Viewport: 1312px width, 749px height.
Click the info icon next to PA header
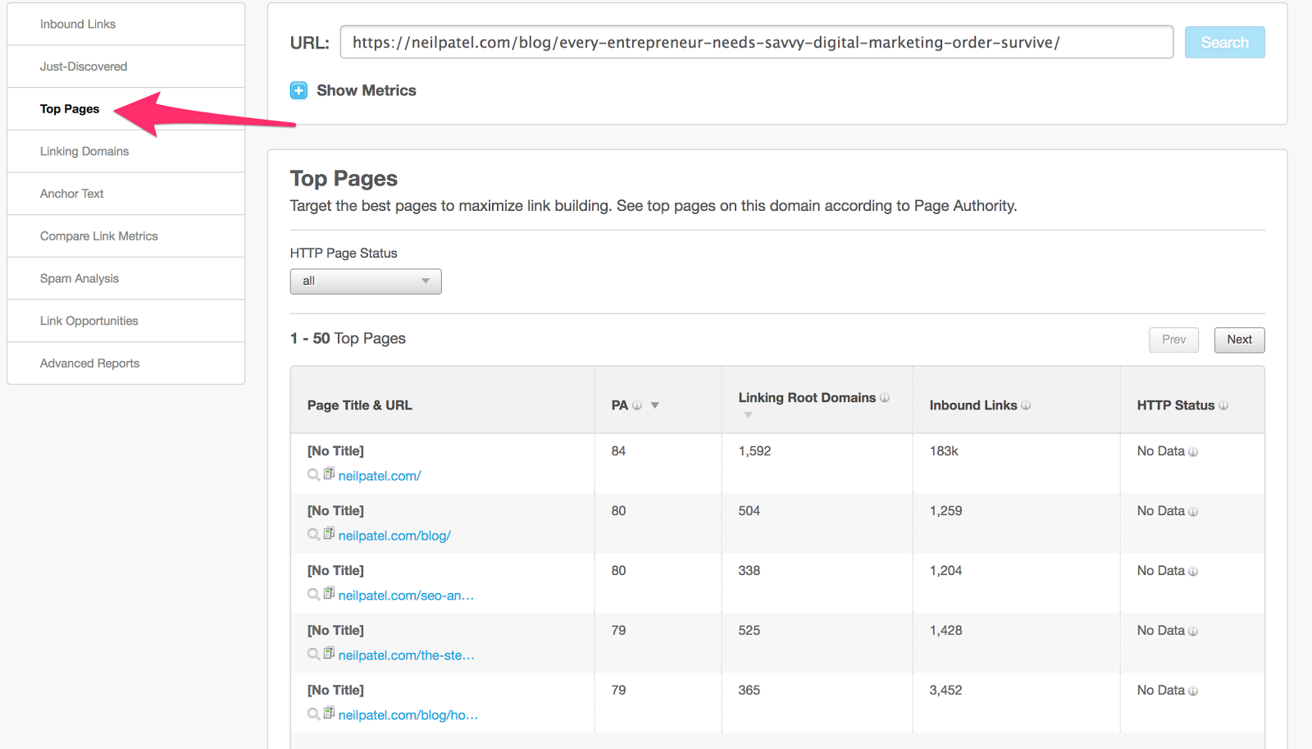click(x=637, y=405)
